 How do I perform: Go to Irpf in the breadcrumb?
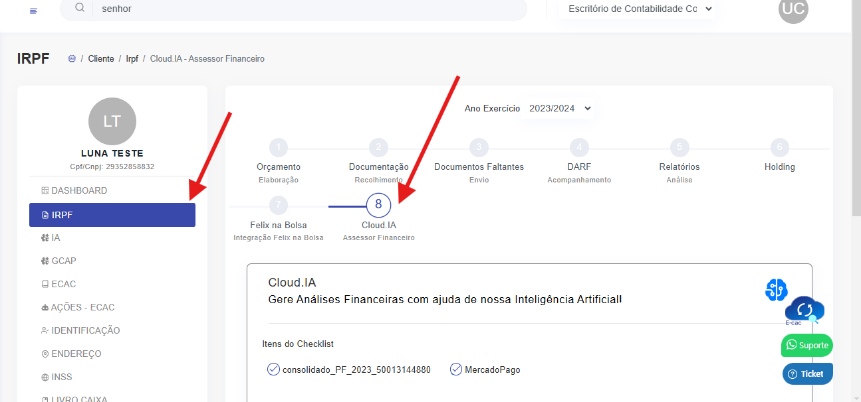pos(132,59)
